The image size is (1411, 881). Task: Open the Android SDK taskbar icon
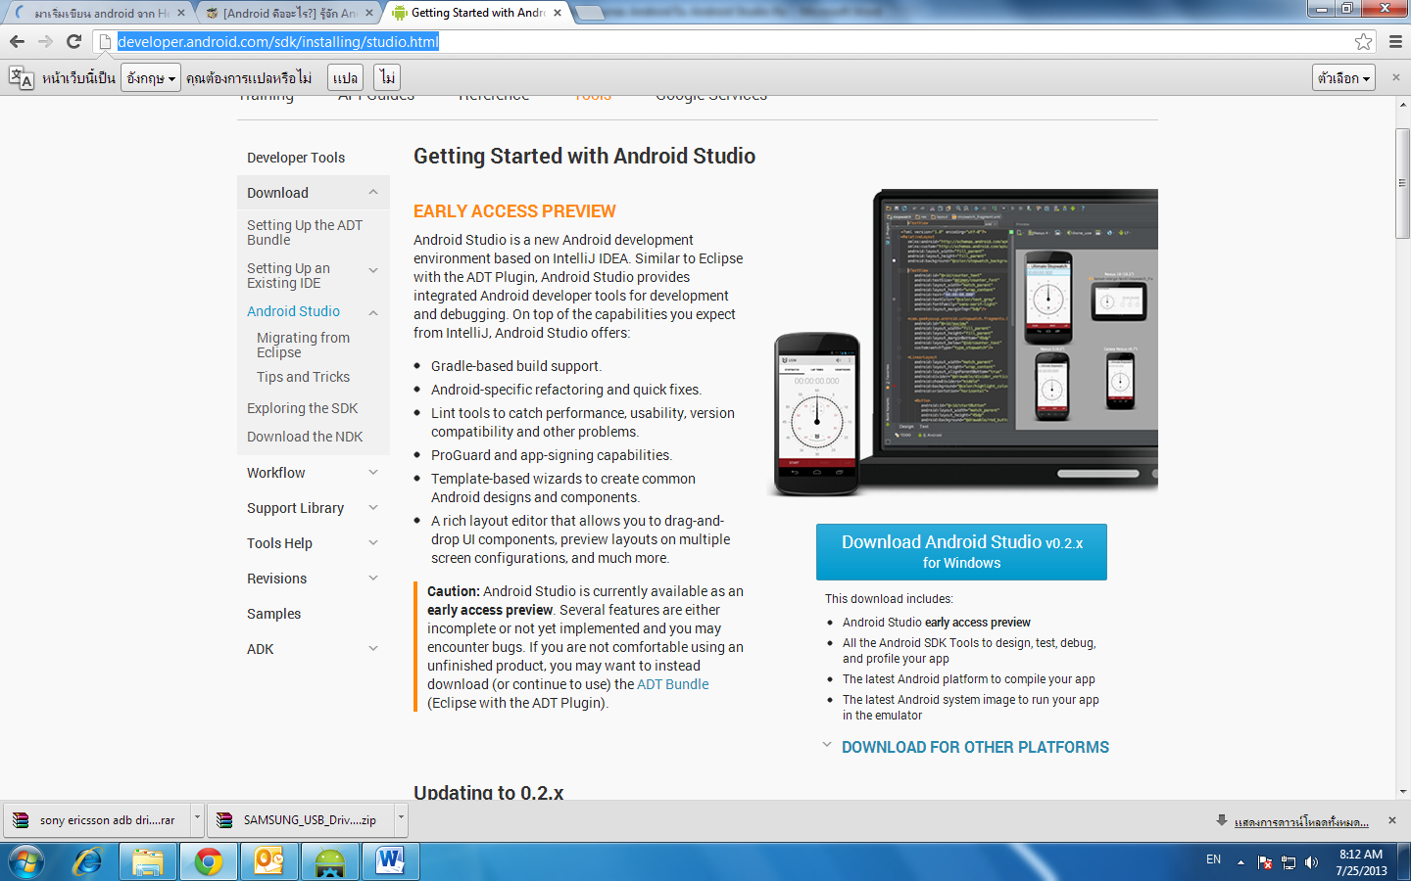(x=330, y=862)
